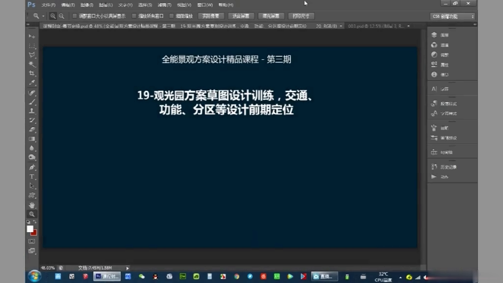
Task: Select the Horizontal Type tool
Action: point(32,177)
